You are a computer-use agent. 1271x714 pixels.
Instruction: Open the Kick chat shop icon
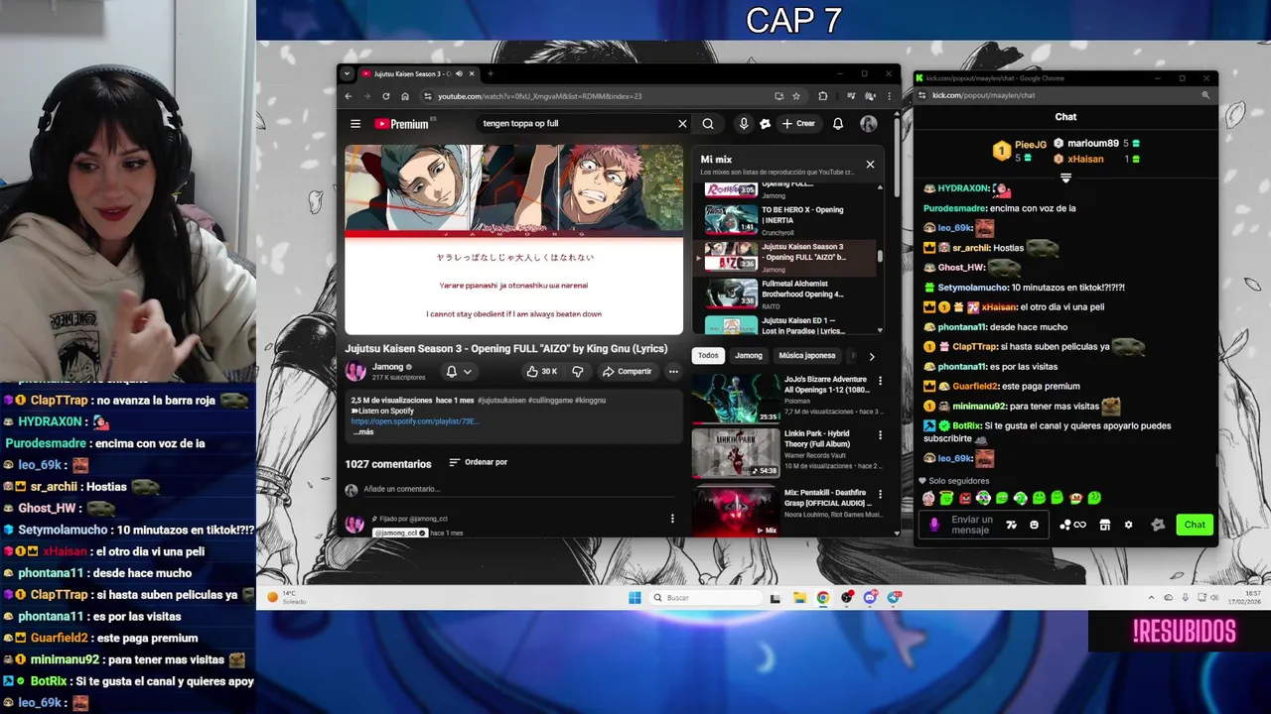(1104, 525)
